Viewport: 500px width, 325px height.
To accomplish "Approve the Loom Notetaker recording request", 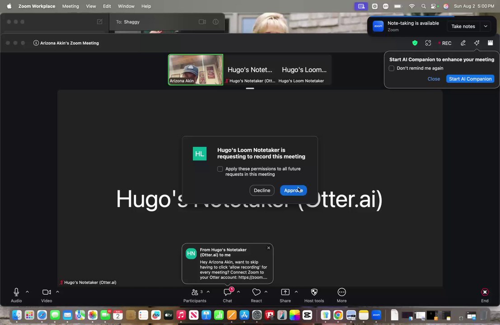I will tap(294, 190).
